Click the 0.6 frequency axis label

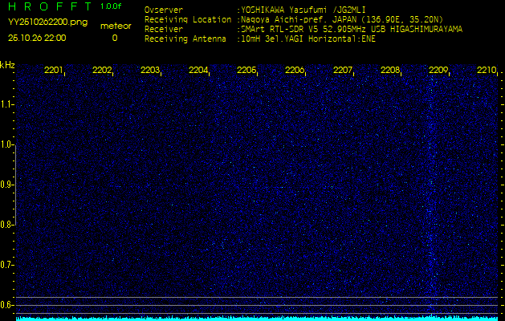tap(7, 304)
